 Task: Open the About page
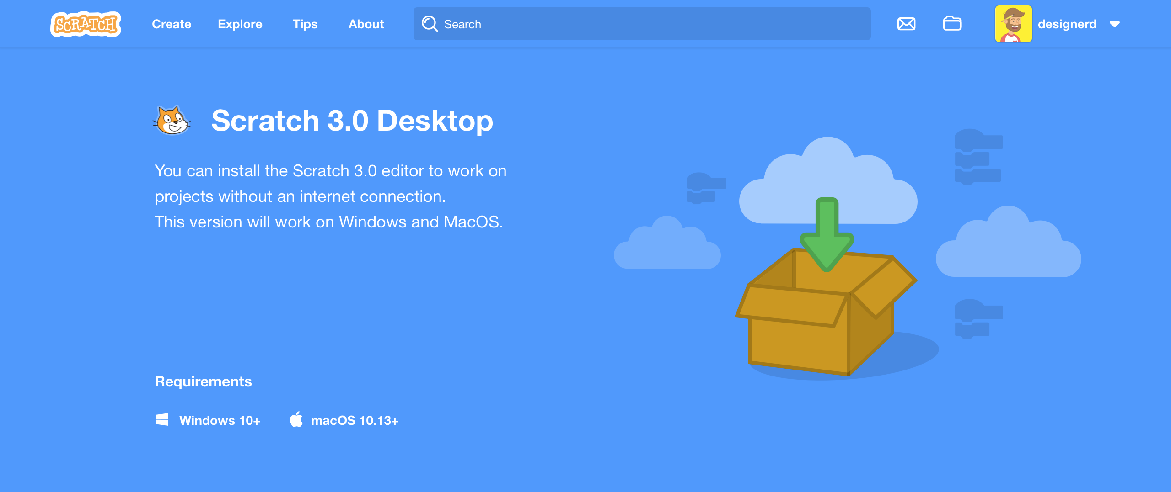[x=366, y=24]
